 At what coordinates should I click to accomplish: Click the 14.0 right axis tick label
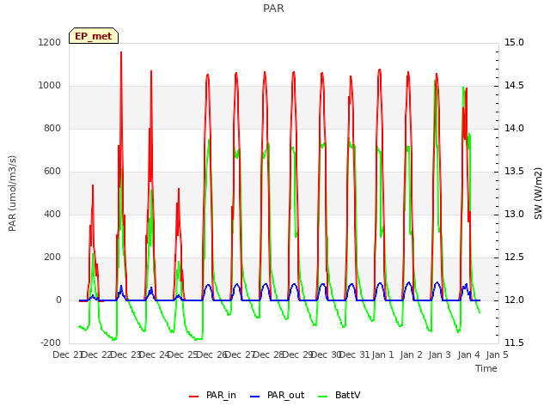pos(514,129)
